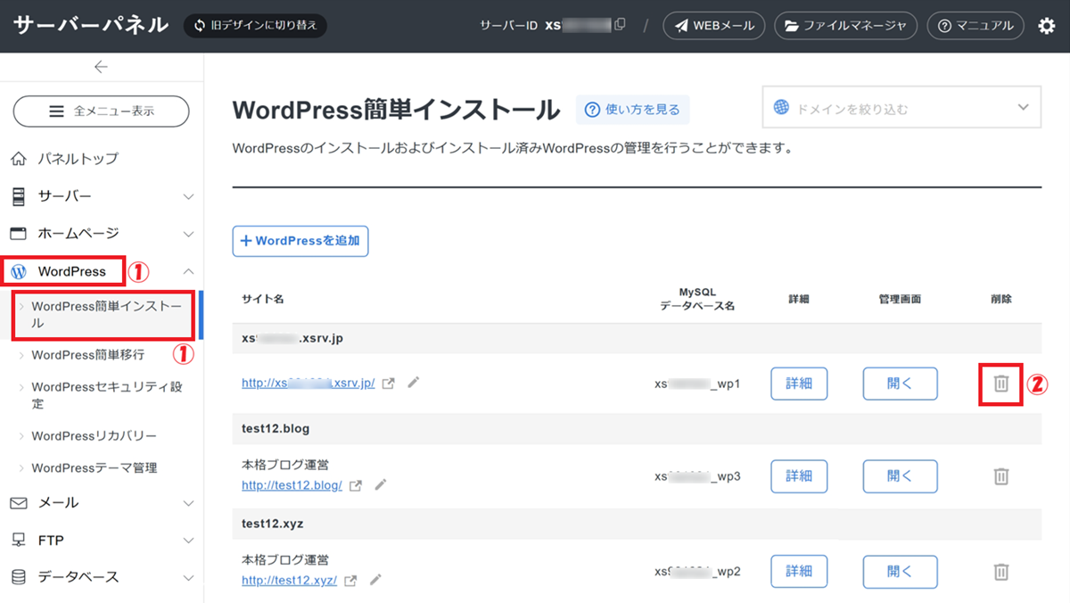Expand the サーバー menu section
Screen dimensions: 1070x603
point(101,196)
